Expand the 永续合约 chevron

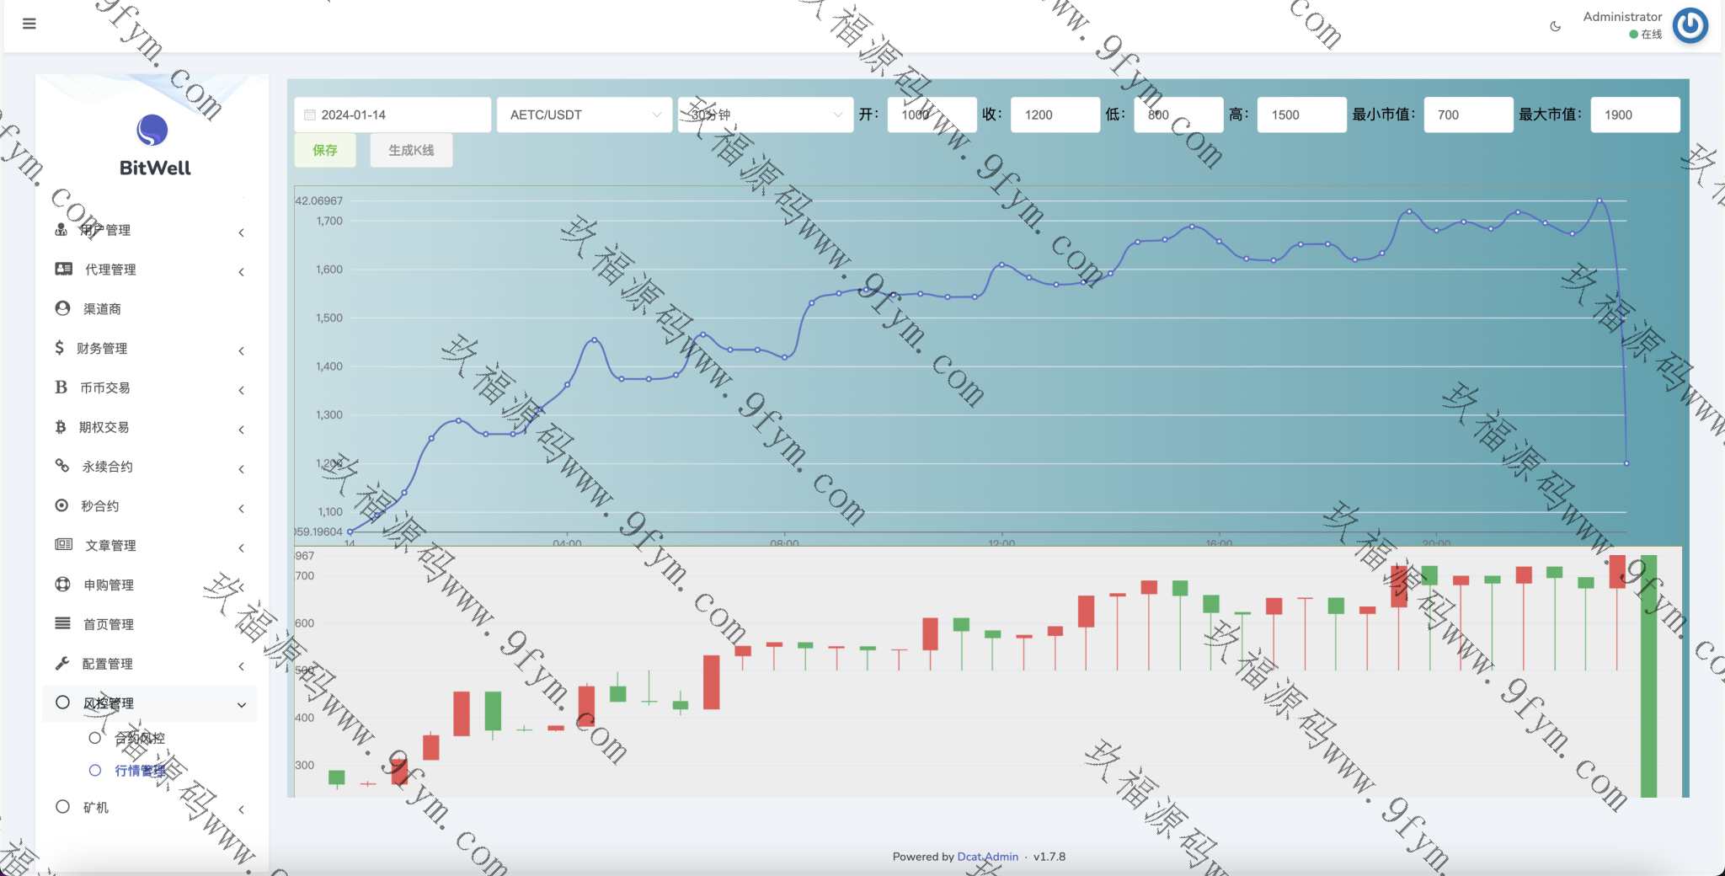coord(241,469)
